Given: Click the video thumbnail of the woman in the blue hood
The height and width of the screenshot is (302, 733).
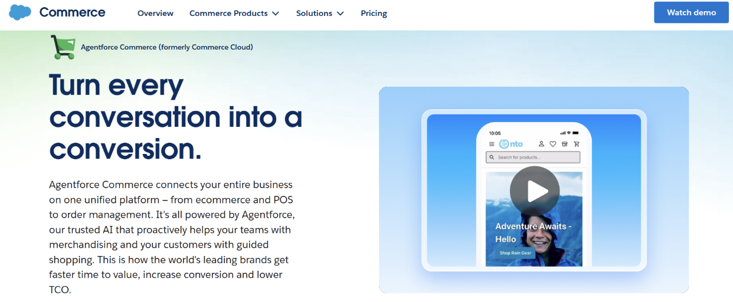Looking at the screenshot, I should (534, 219).
